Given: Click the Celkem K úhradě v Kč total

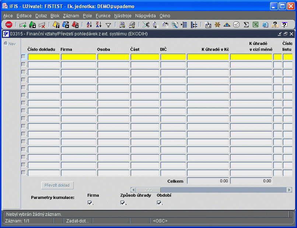Looking at the screenshot, I should 208,181.
